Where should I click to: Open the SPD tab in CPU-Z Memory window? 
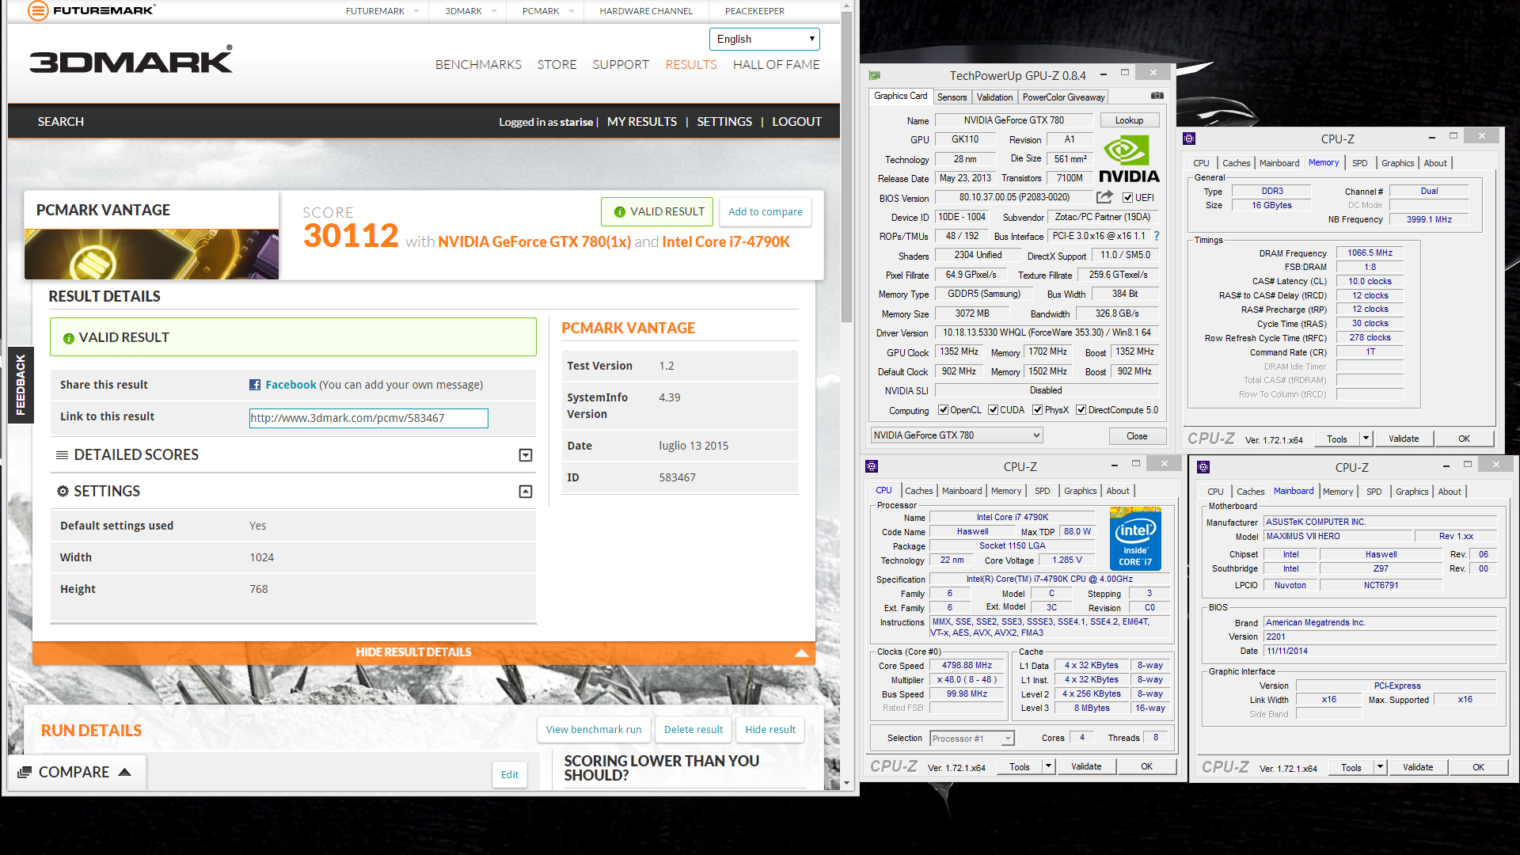[1359, 163]
